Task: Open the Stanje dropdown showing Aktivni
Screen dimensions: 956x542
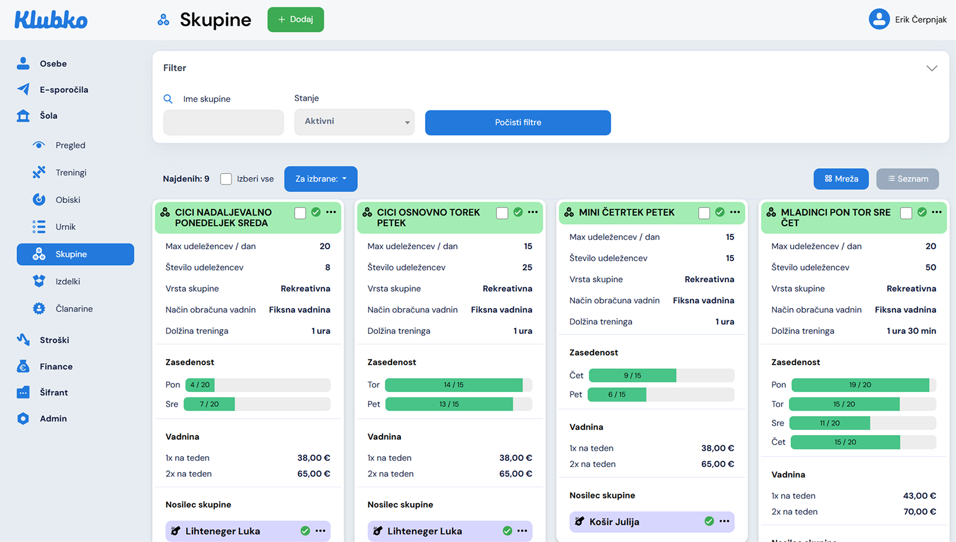Action: 354,122
